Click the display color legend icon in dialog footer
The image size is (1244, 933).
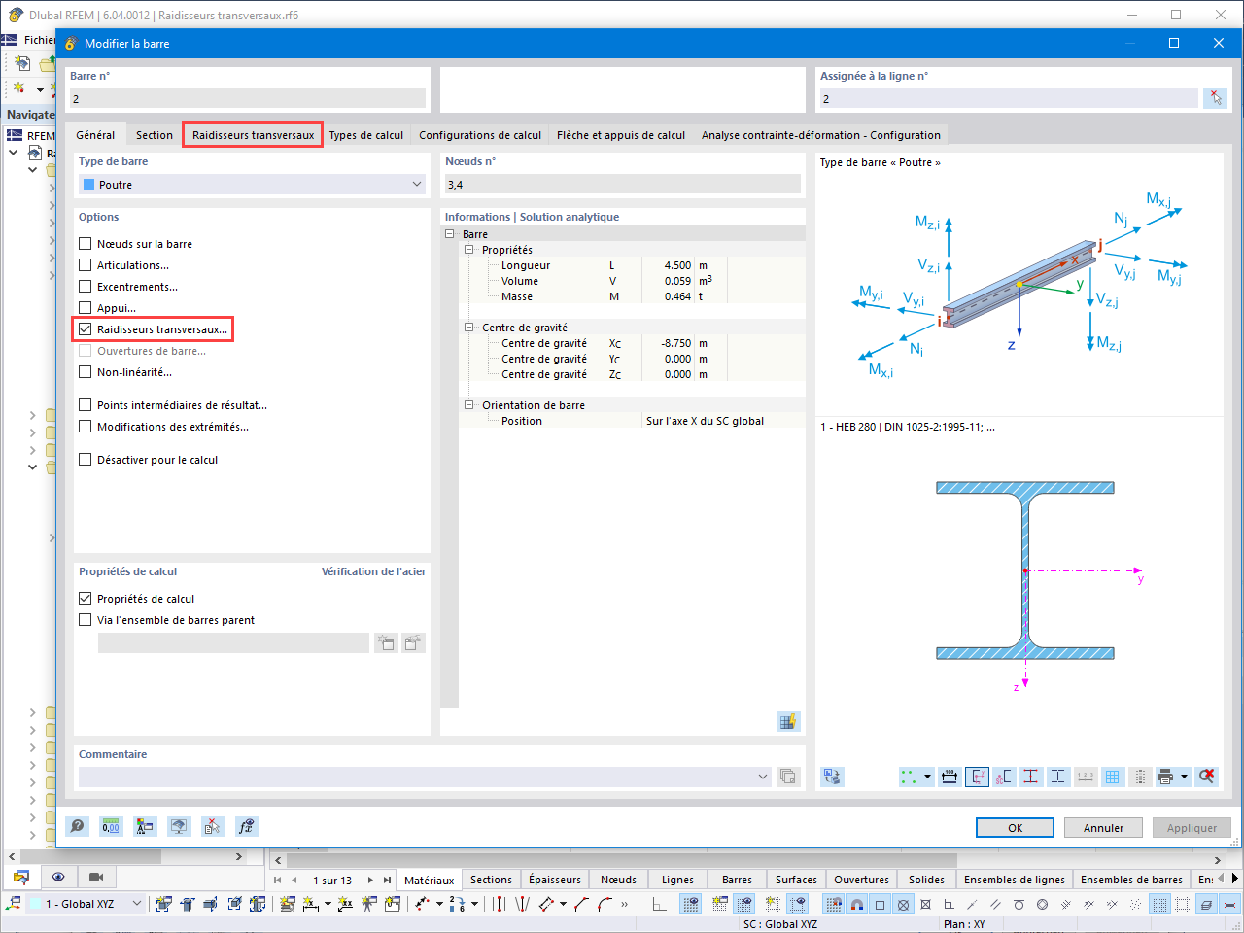point(145,826)
